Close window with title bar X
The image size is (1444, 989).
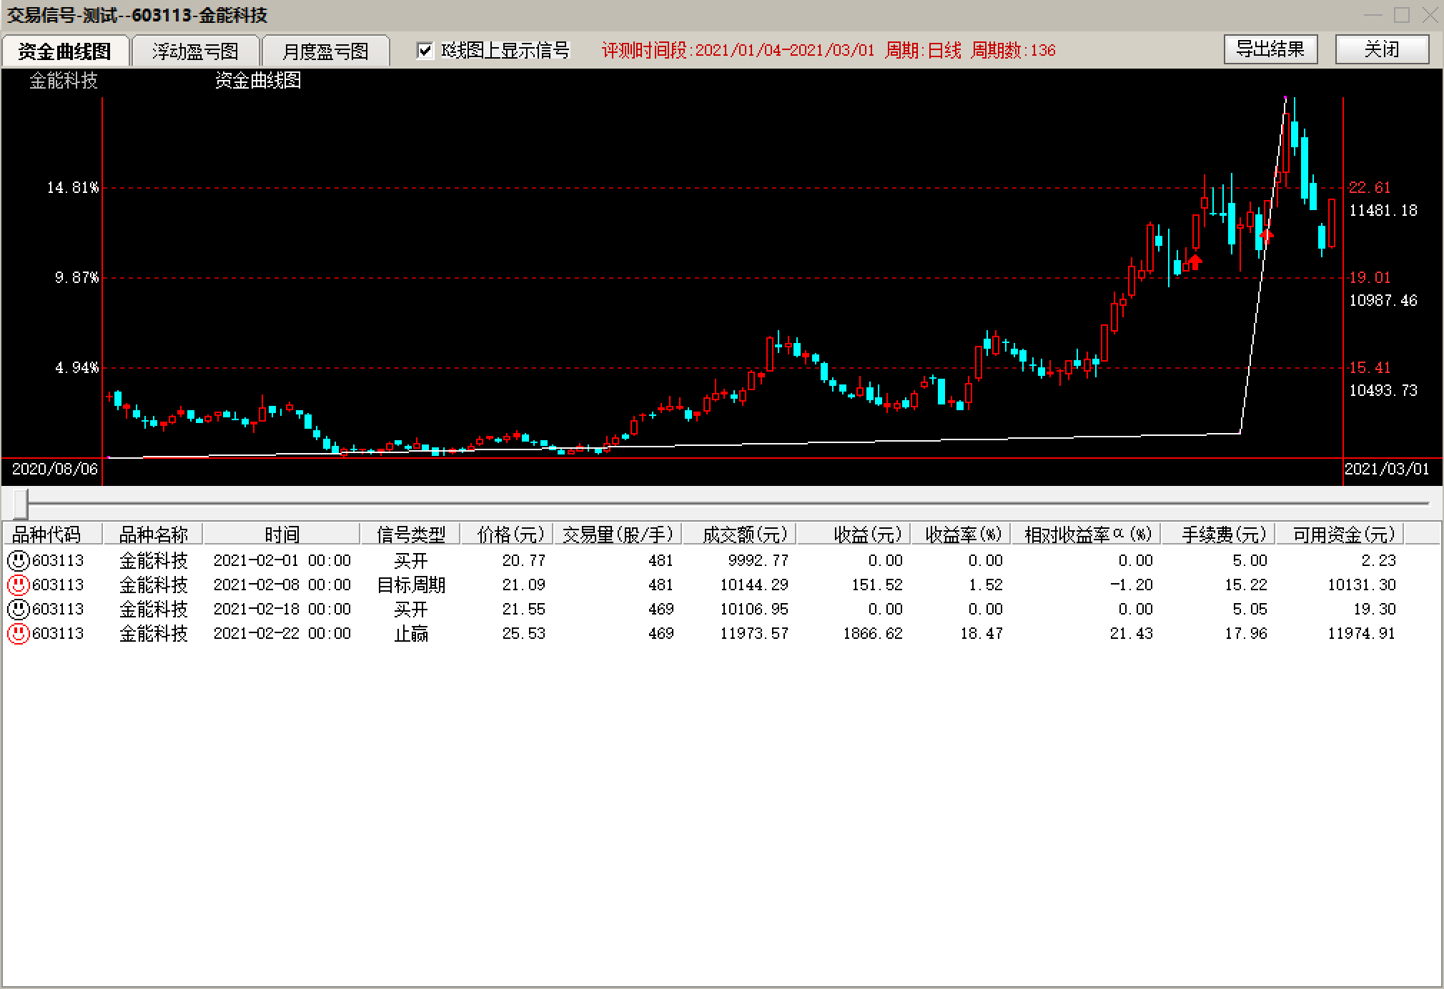(1430, 15)
